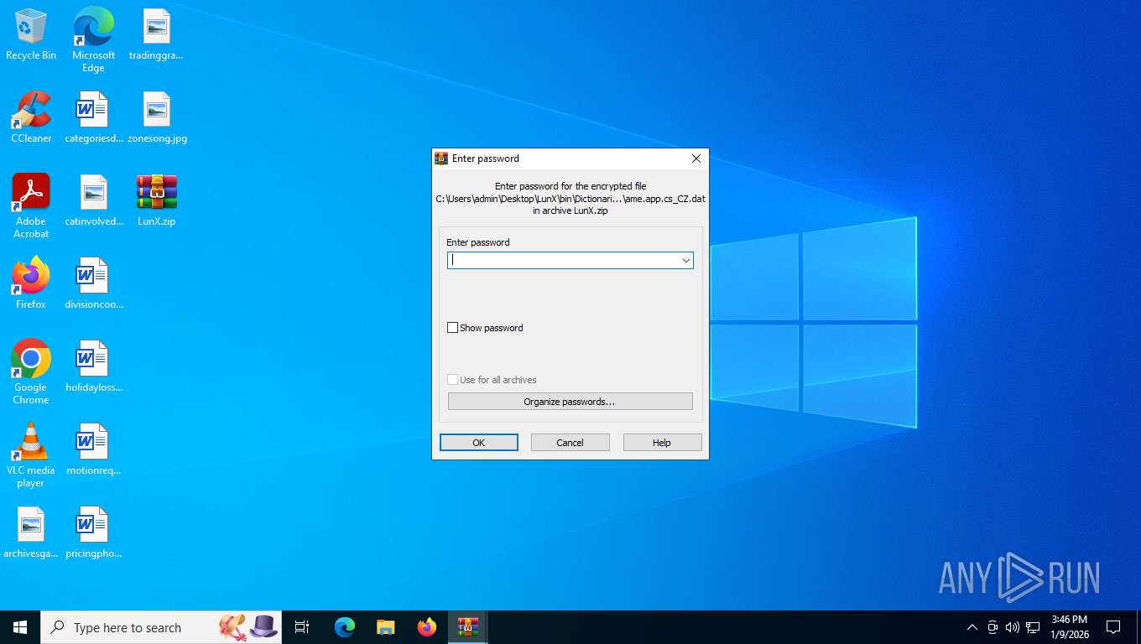Select the motionreq... Word document

[93, 450]
